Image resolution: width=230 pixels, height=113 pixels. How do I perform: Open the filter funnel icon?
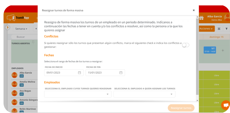coord(226,29)
